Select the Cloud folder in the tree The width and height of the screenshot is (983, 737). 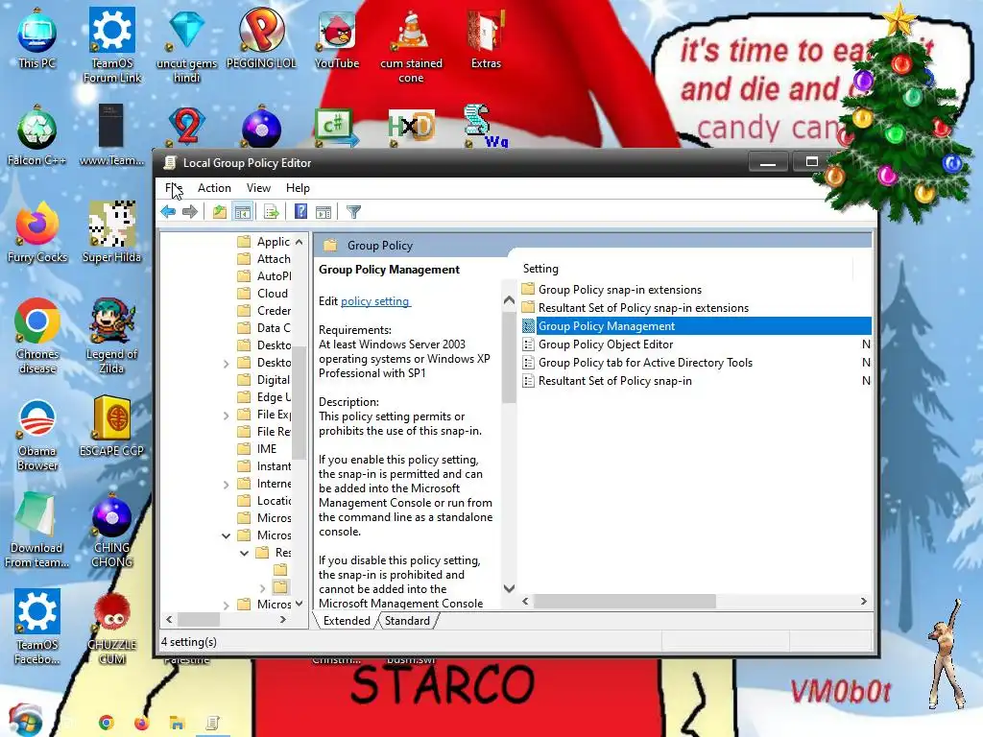(272, 294)
